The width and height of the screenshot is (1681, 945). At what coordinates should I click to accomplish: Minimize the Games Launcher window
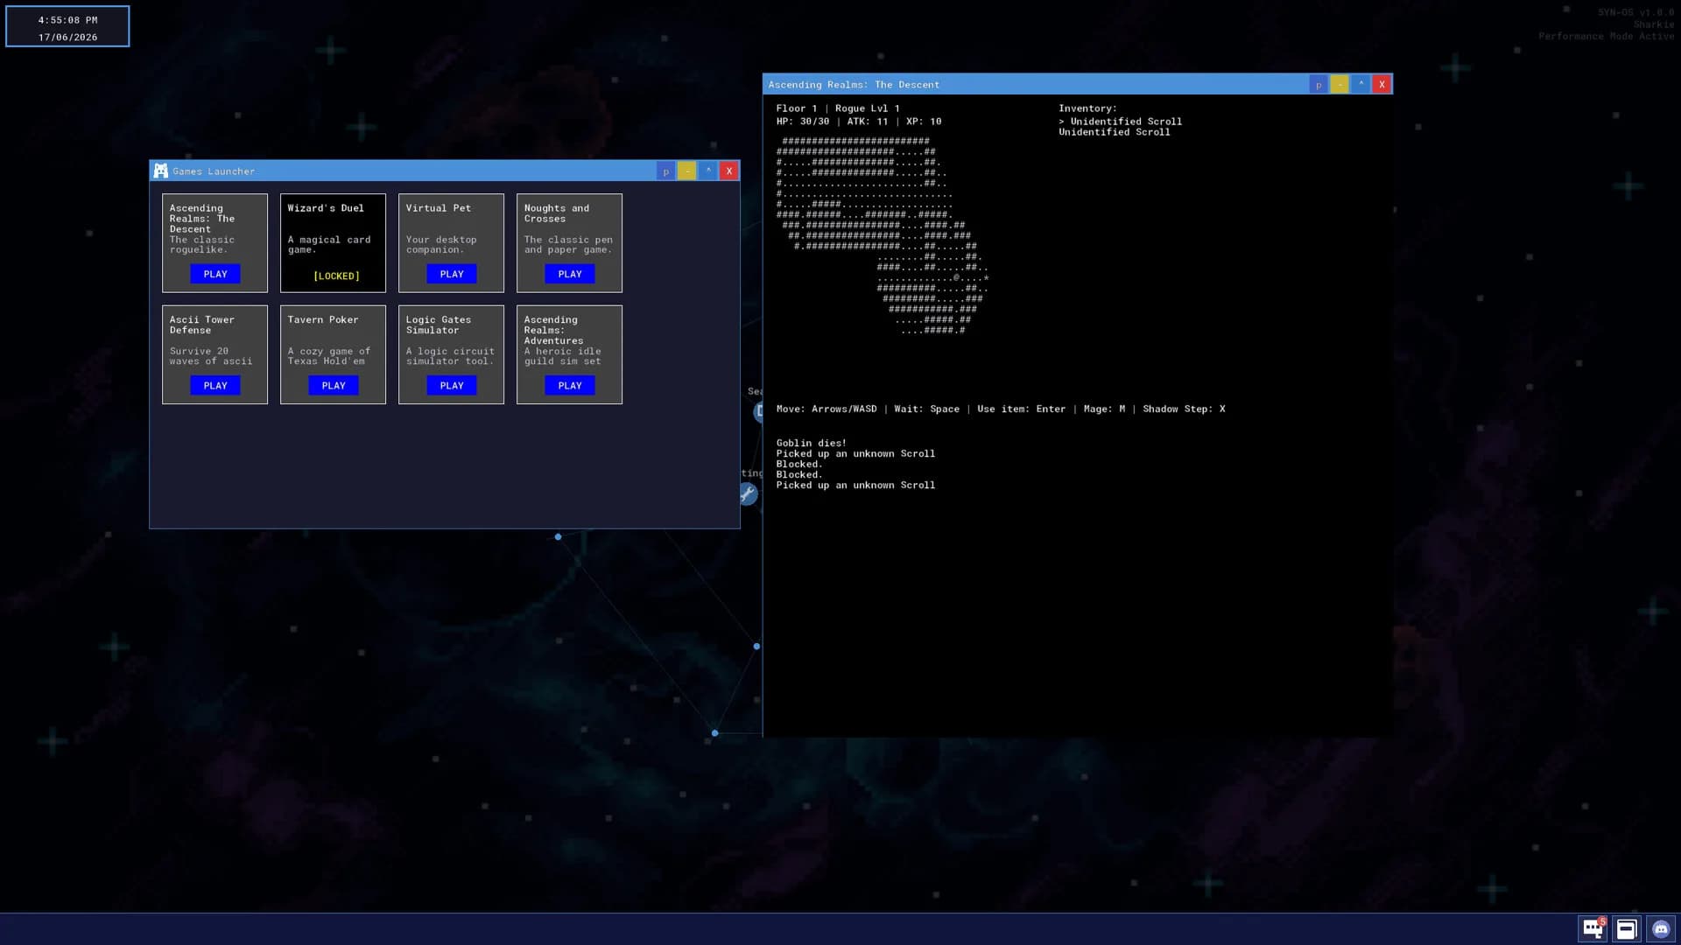tap(687, 171)
